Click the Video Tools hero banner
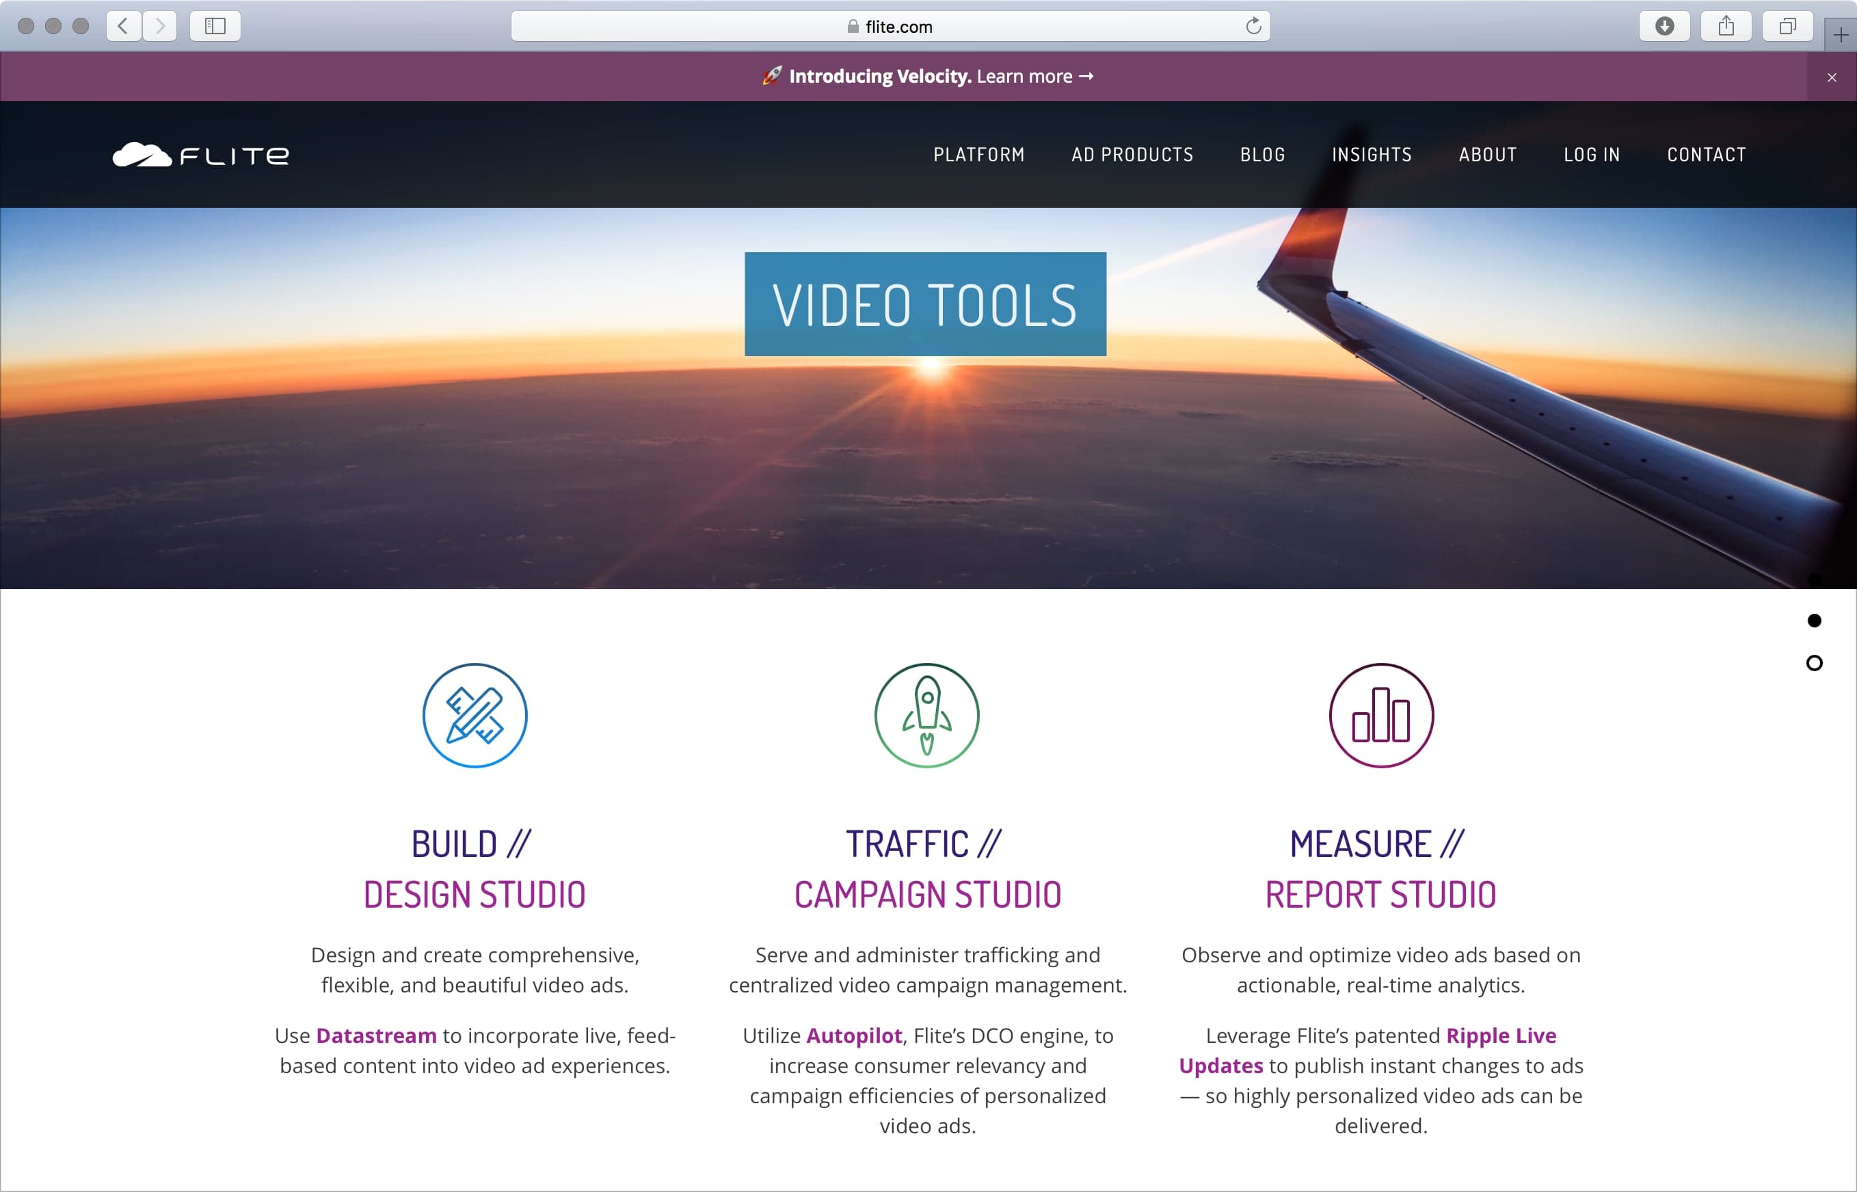The height and width of the screenshot is (1192, 1857). pyautogui.click(x=925, y=304)
